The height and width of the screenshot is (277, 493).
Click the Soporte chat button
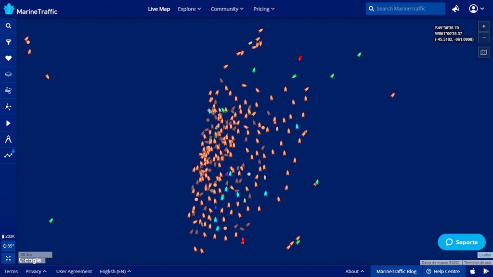click(x=461, y=242)
